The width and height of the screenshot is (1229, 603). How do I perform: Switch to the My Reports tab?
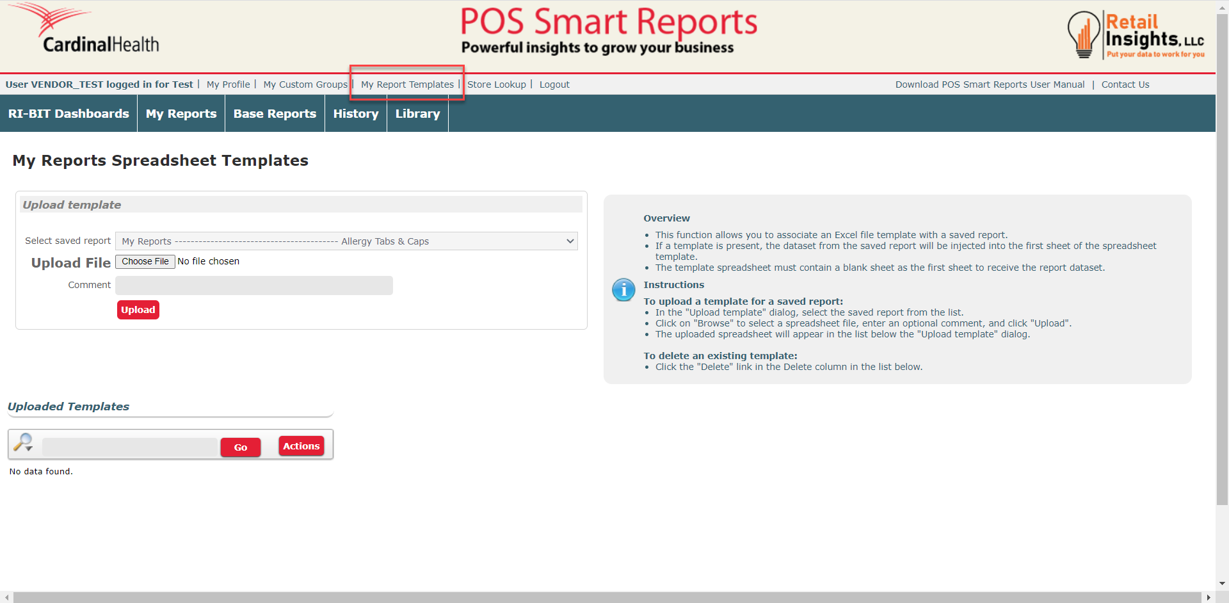181,114
